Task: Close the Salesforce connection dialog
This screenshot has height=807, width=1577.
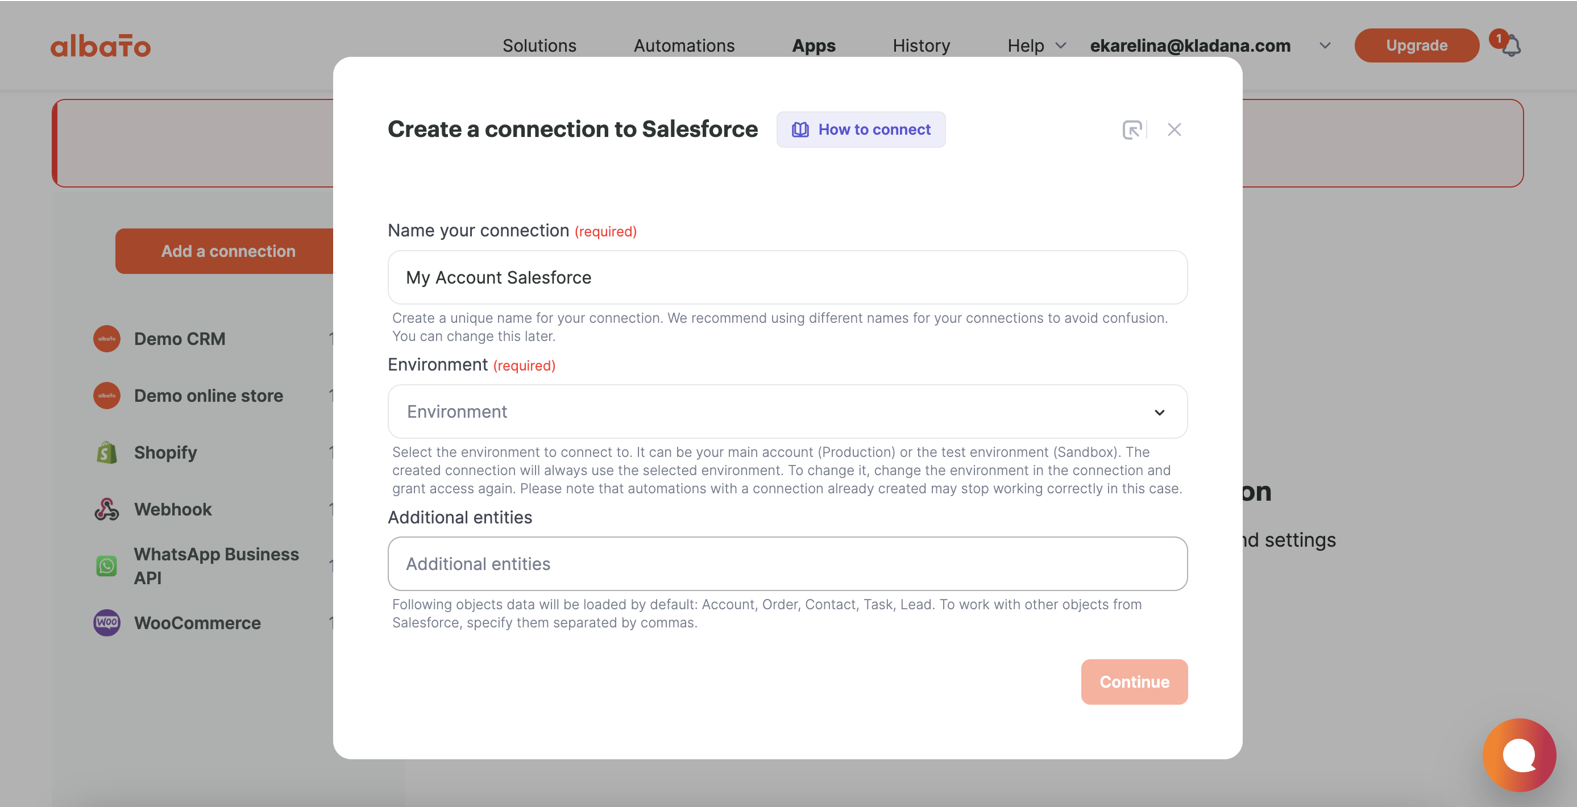Action: (1173, 130)
